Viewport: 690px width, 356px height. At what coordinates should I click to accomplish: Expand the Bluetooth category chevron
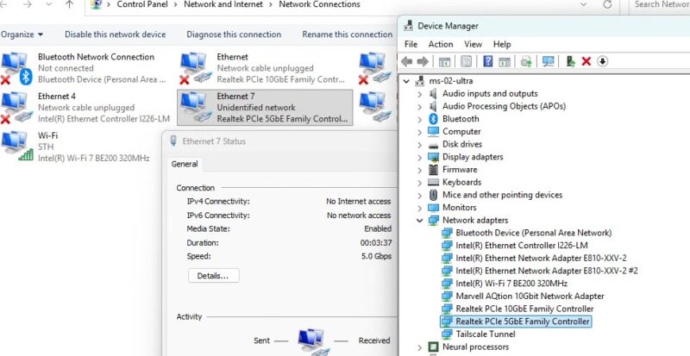[419, 119]
